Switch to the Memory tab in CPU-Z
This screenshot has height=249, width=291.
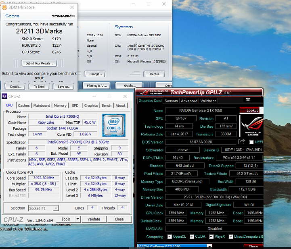click(60, 106)
